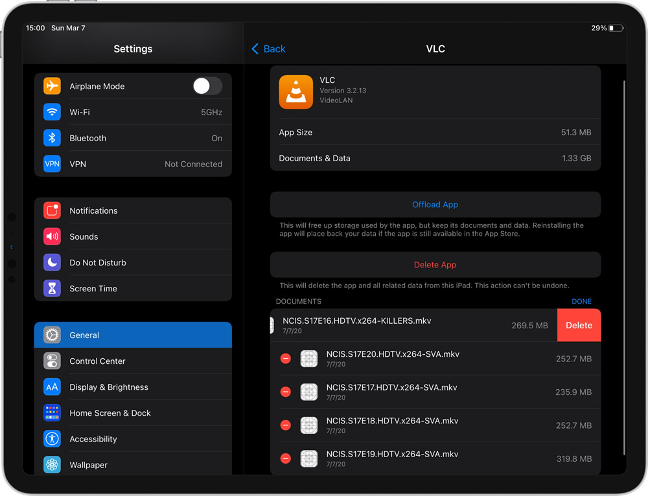Screen dimensions: 648x496
Task: Open VPN settings row
Action: pyautogui.click(x=133, y=164)
